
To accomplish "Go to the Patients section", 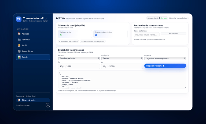I will [x=33, y=40].
